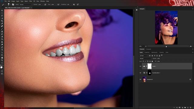The width and height of the screenshot is (194, 109).
Task: Select the Dodge tool
Action: click(x=2, y=45)
